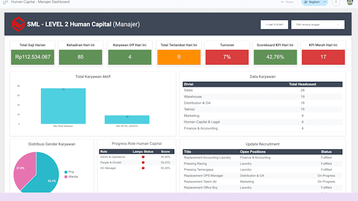The image size is (358, 201).
Task: Select the Replacement Accounting Laundry row
Action: [263, 157]
